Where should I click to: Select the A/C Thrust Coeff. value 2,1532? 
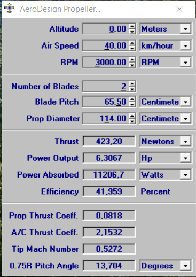(x=109, y=232)
